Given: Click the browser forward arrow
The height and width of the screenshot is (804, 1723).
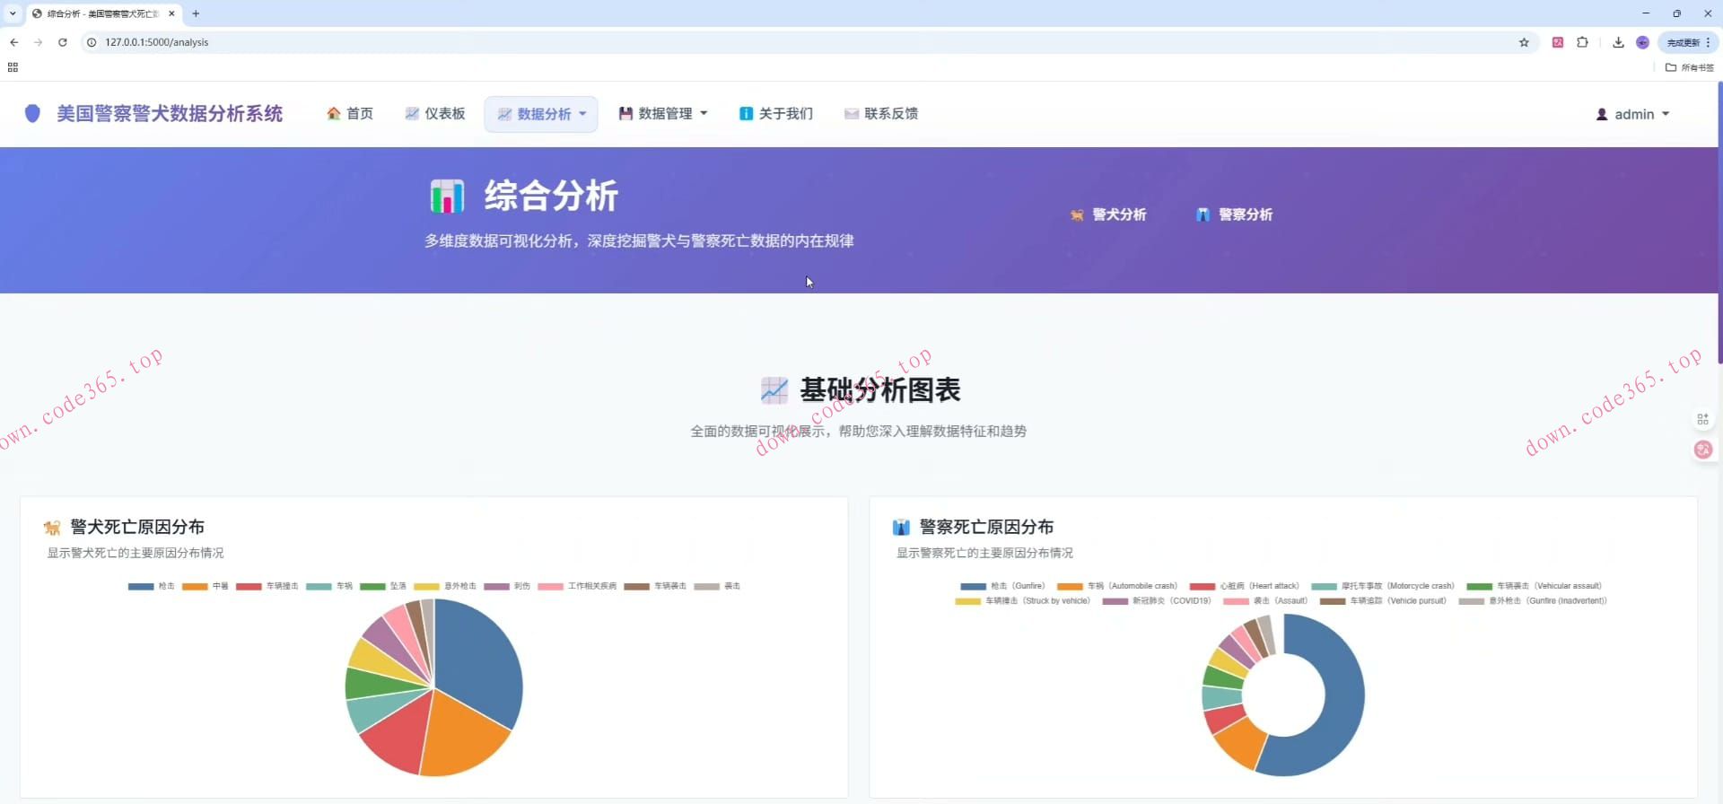Looking at the screenshot, I should click(x=38, y=42).
